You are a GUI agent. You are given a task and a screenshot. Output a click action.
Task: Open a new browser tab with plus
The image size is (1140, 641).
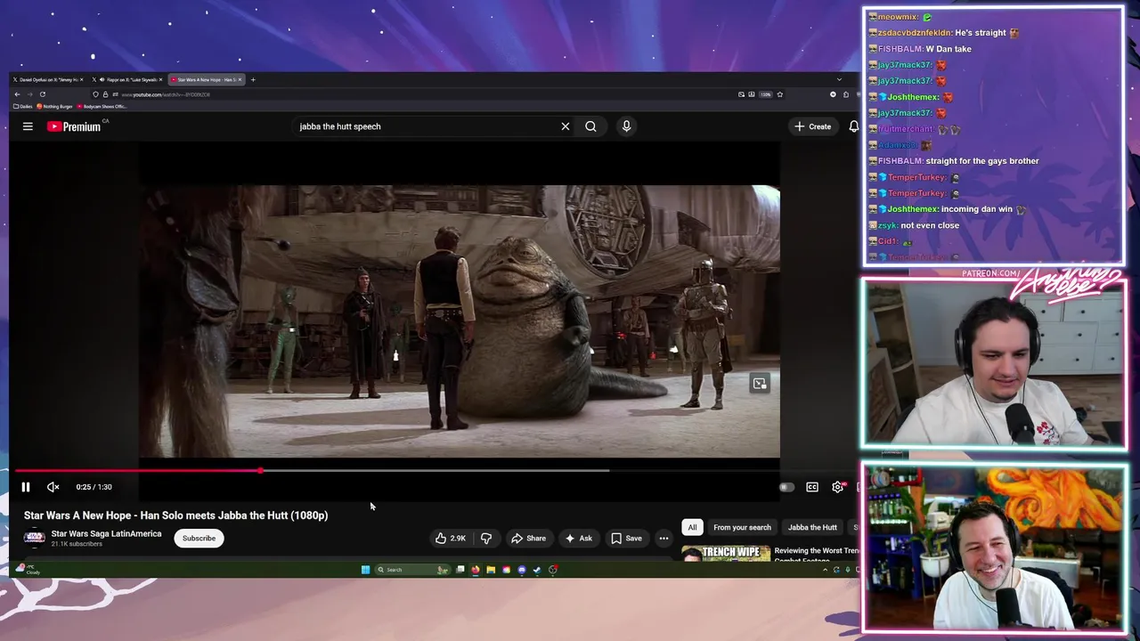tap(253, 79)
